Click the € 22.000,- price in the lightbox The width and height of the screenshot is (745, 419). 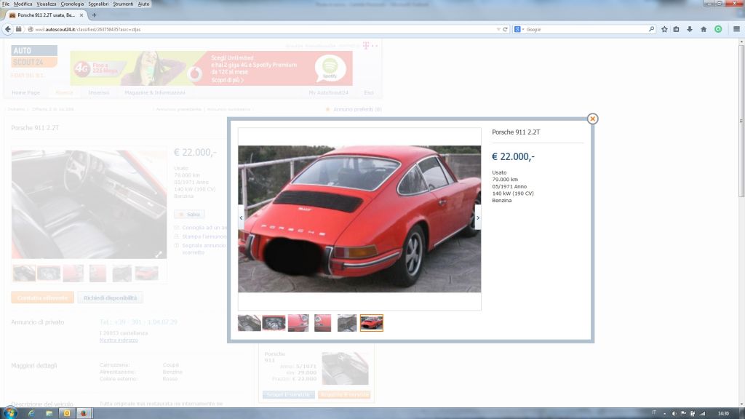click(513, 157)
